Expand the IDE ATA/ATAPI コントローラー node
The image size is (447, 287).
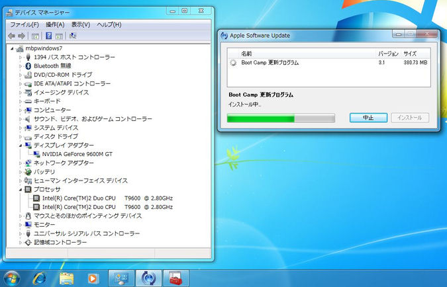pos(21,84)
